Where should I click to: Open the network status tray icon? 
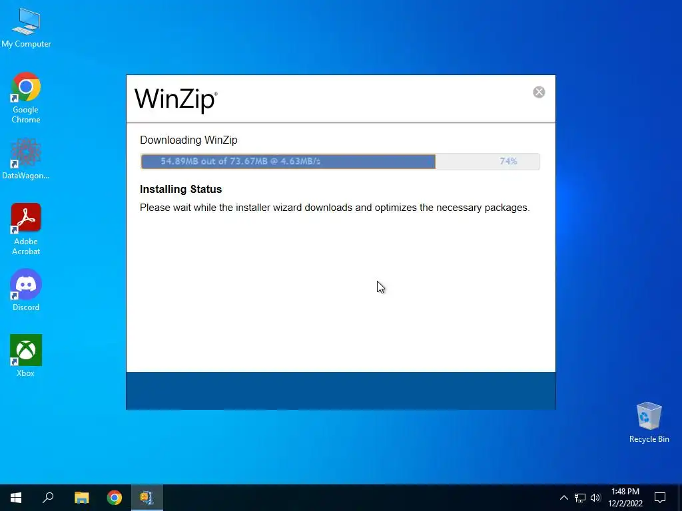point(580,498)
